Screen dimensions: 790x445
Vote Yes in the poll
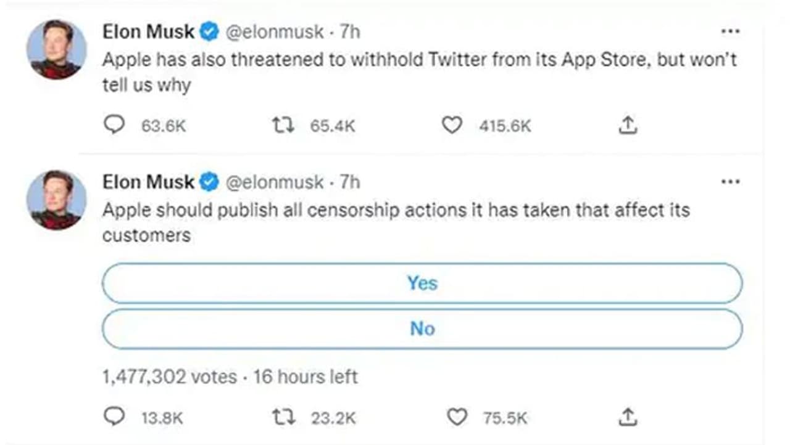click(422, 284)
